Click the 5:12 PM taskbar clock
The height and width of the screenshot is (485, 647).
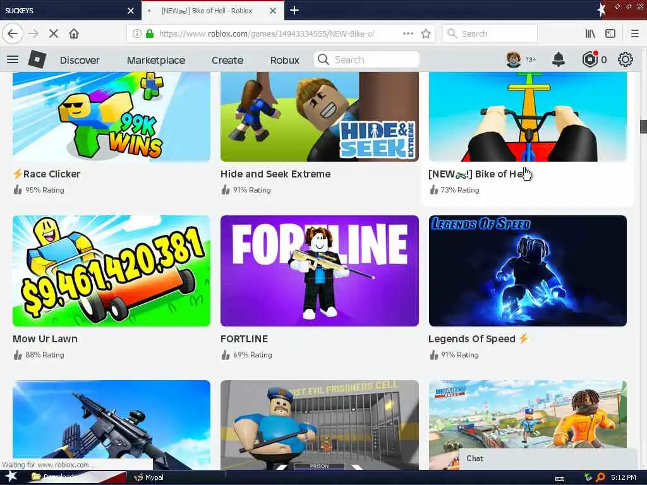pyautogui.click(x=624, y=477)
